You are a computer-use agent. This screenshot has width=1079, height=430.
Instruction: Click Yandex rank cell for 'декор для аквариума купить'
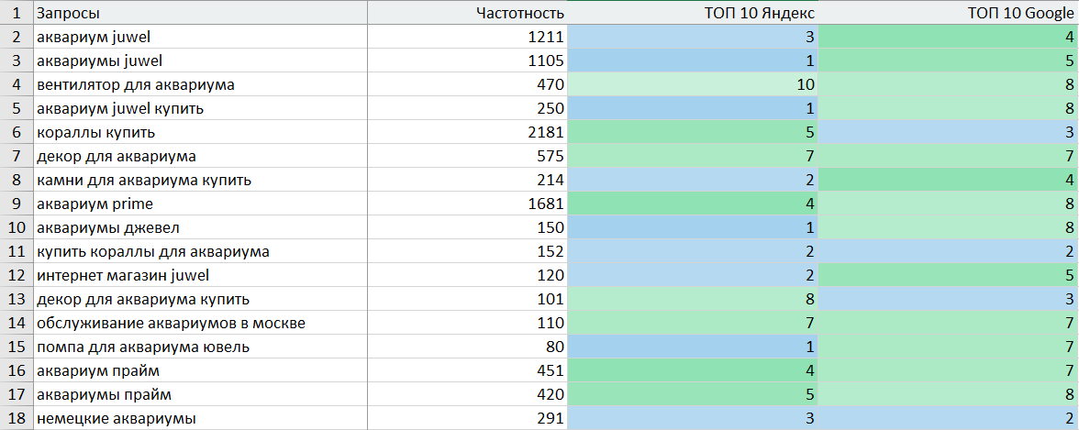[693, 300]
